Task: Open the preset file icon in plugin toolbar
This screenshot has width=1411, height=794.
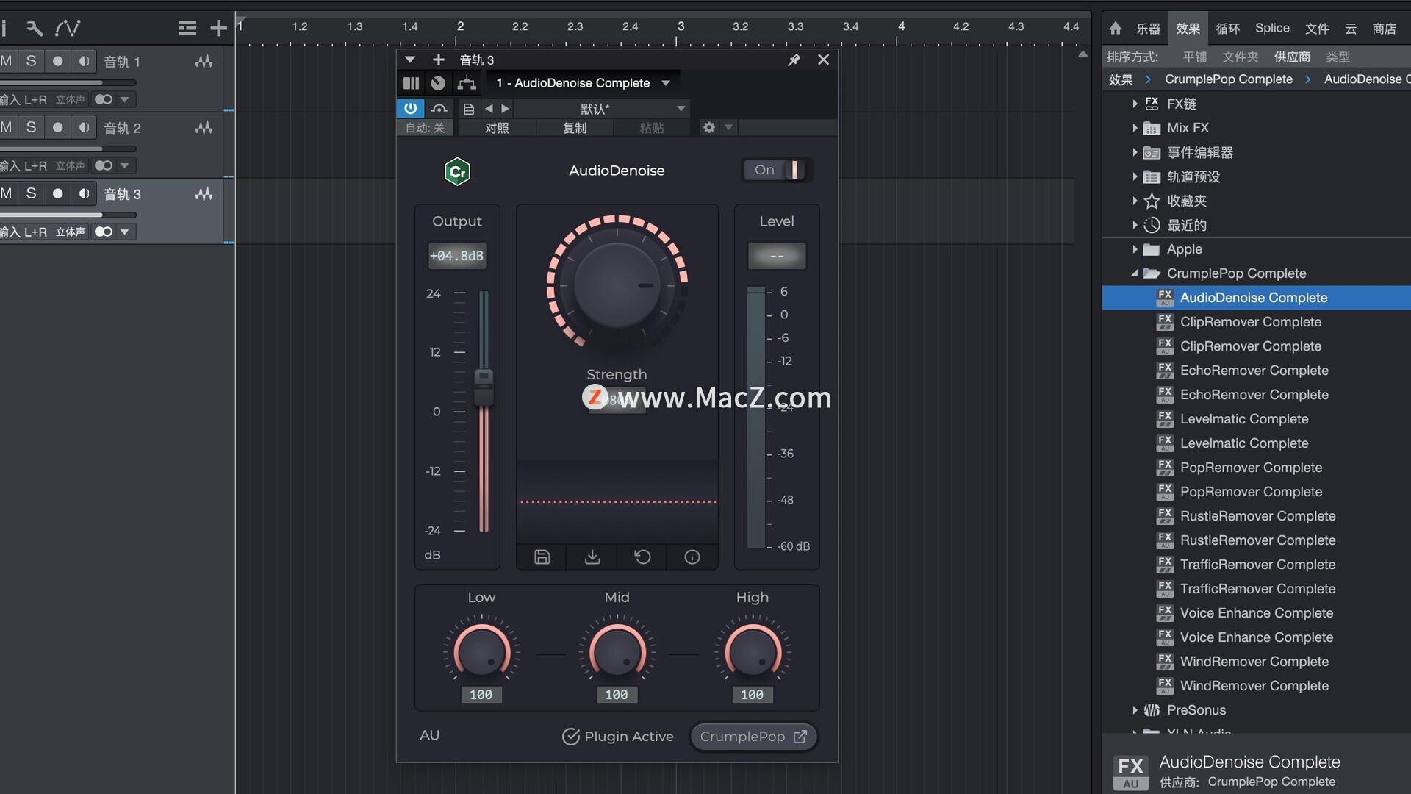Action: pyautogui.click(x=469, y=109)
